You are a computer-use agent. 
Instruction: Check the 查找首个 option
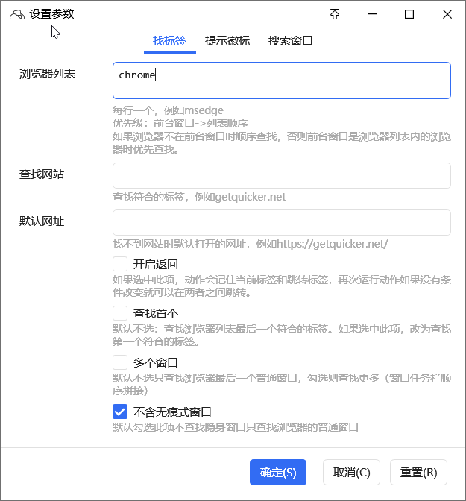coord(120,313)
